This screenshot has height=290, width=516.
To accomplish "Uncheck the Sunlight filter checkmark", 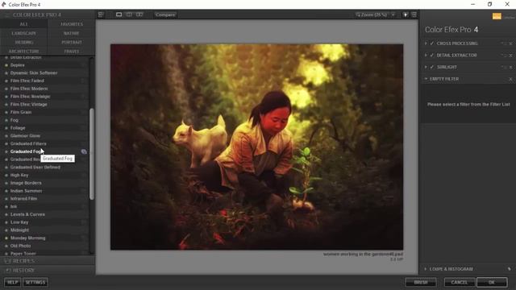I will (432, 67).
